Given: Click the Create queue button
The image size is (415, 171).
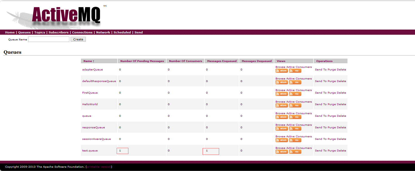Looking at the screenshot, I should click(78, 39).
